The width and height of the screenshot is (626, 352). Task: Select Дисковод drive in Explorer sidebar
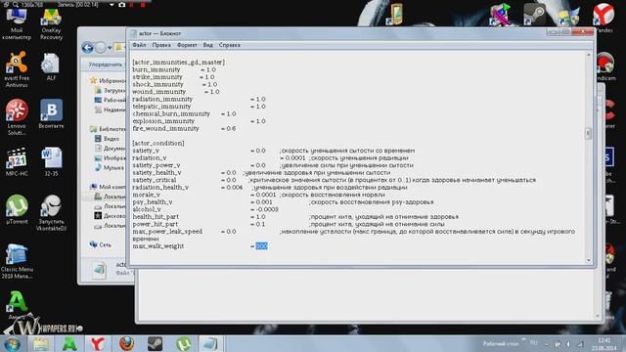(x=111, y=215)
